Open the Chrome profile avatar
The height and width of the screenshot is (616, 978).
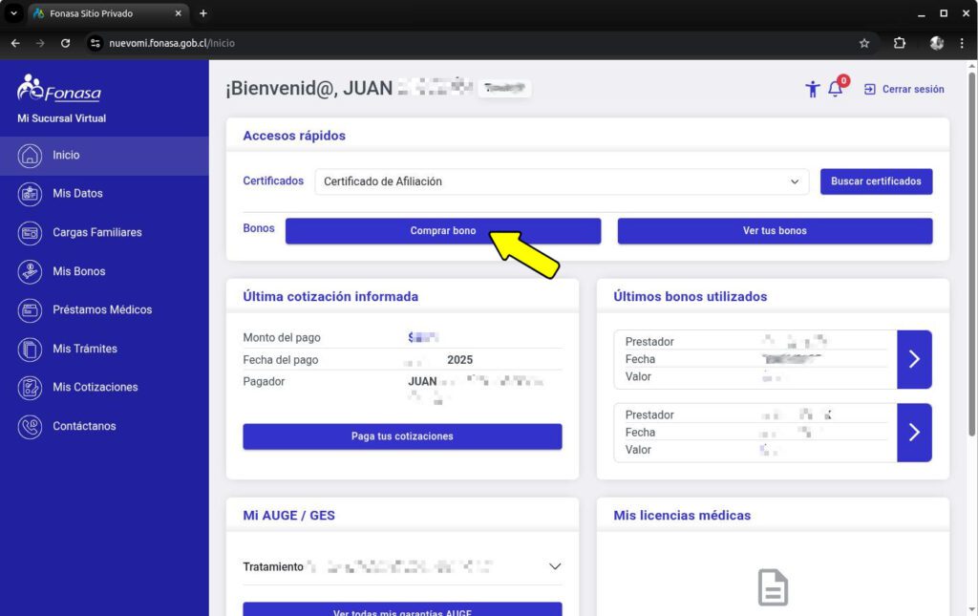936,43
